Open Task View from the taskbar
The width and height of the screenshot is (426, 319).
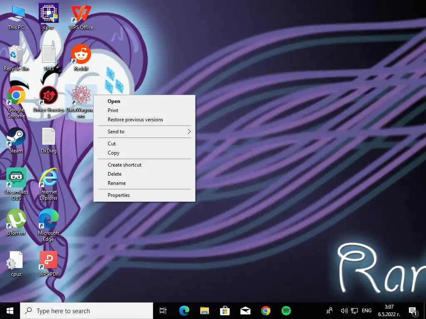click(163, 311)
